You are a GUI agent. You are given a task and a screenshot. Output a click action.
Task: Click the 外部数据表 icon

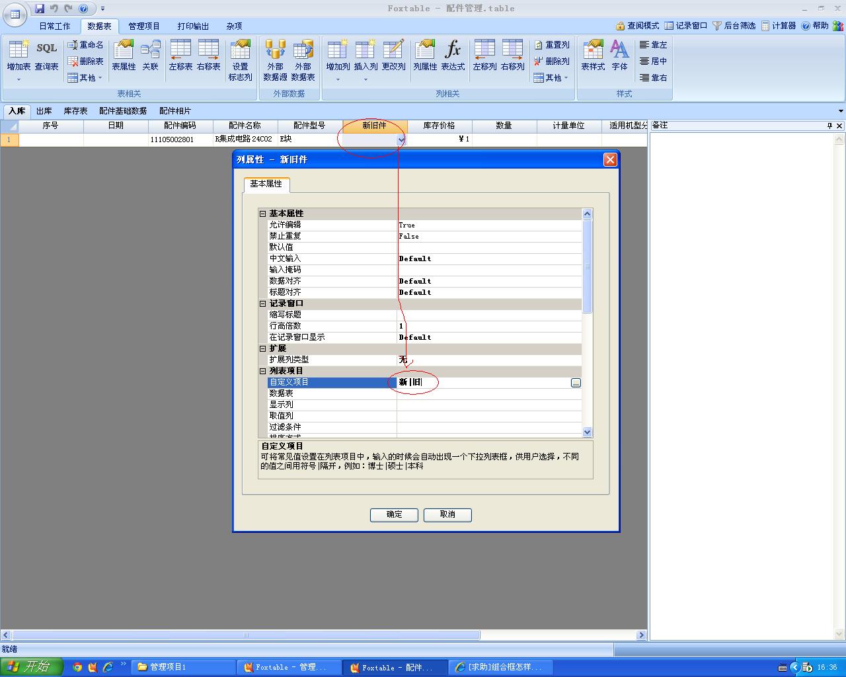coord(303,60)
